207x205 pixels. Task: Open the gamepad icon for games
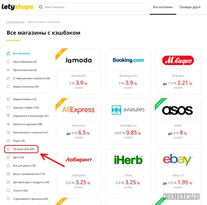pyautogui.click(x=8, y=141)
